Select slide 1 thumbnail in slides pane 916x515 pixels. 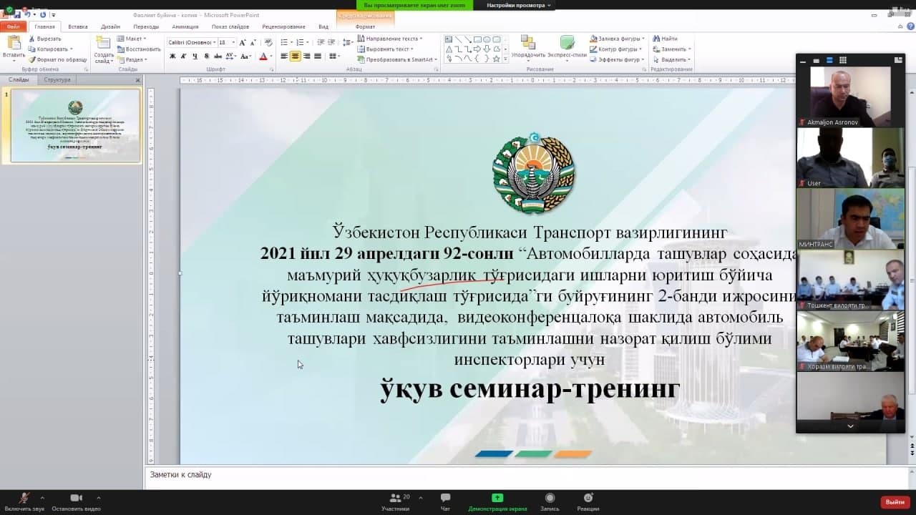click(x=75, y=126)
